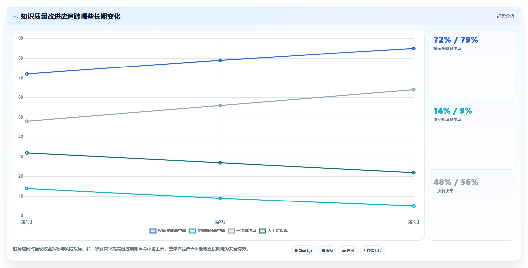Toggle the 过期知识命中率 legend item
Viewport: 528px width, 268px height.
pos(207,231)
